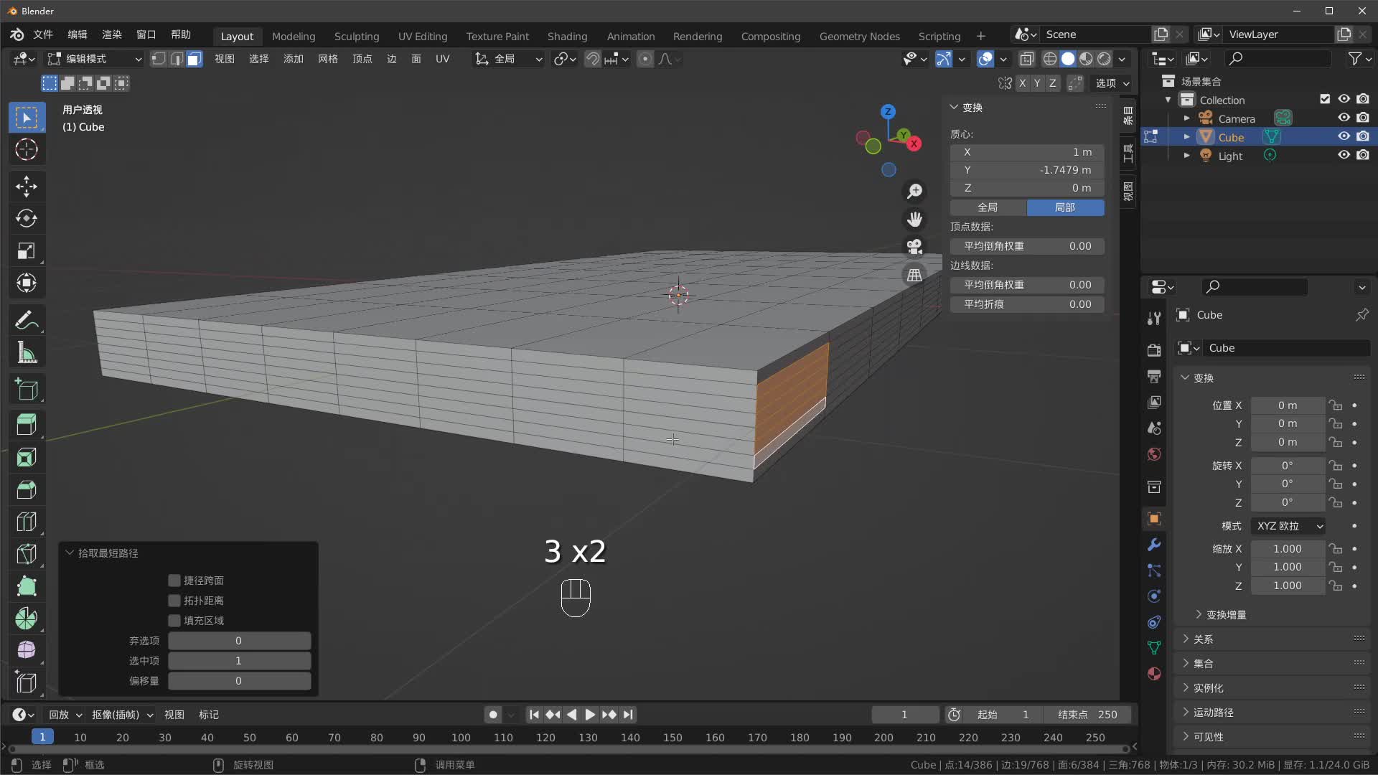Select the Annotate tool
The height and width of the screenshot is (775, 1378).
[27, 320]
